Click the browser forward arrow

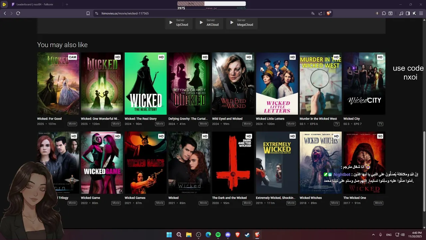tap(11, 13)
